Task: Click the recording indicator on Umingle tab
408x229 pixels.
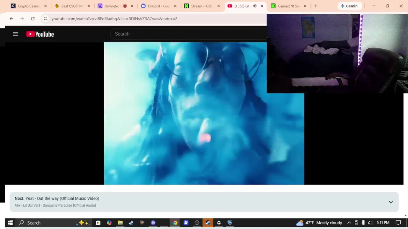Action: click(125, 6)
